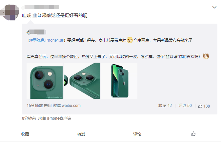Open the post options chevron menu
This screenshot has height=142, width=221.
[214, 7]
